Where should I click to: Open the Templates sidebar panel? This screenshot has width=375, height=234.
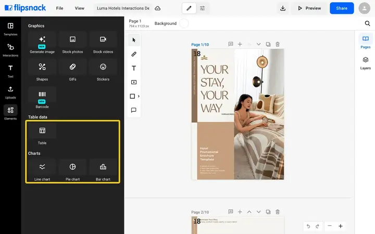coord(10,29)
